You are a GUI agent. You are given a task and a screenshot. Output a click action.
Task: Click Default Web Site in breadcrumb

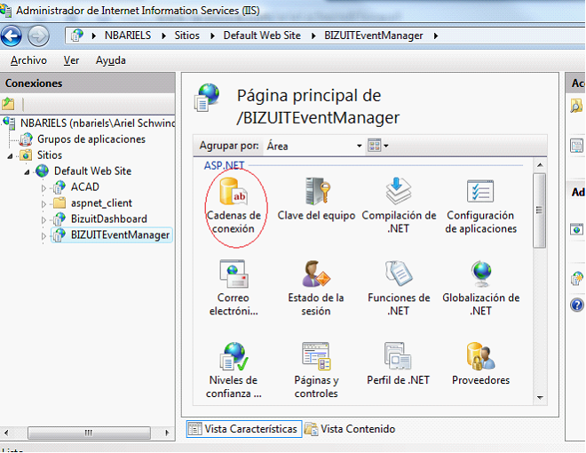262,36
